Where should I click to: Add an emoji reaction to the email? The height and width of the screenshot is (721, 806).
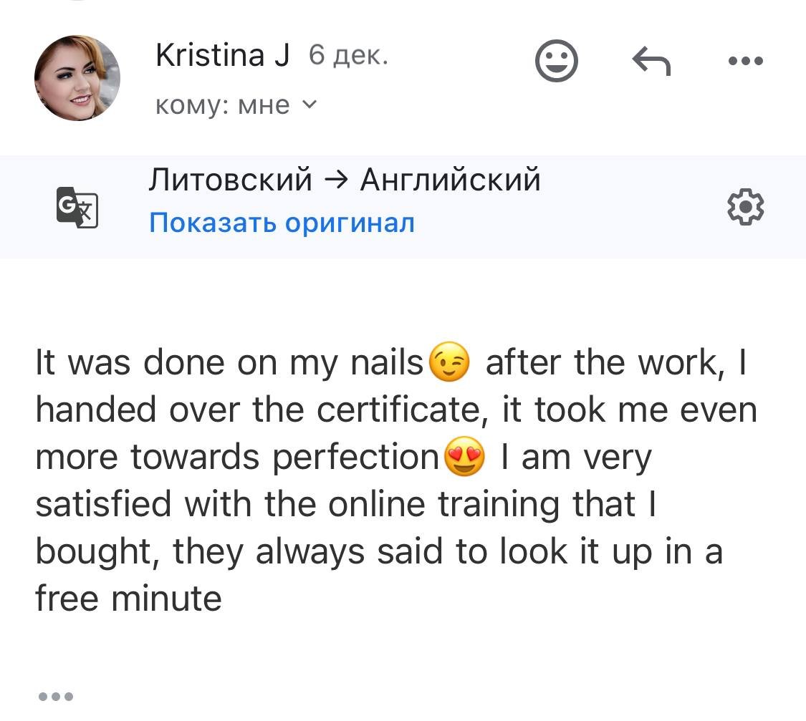(556, 62)
